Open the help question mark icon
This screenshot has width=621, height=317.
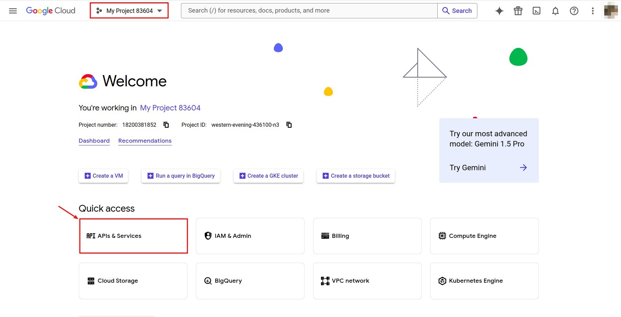point(574,11)
